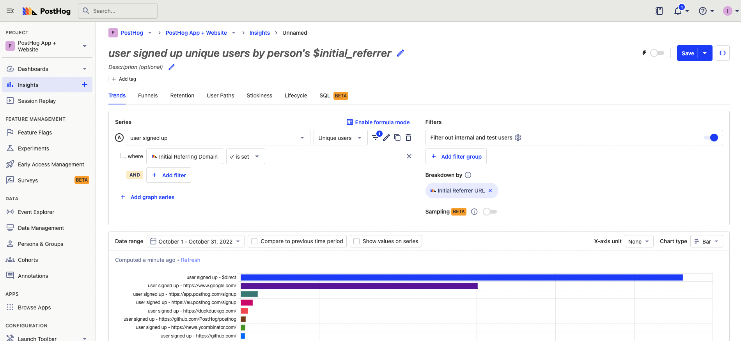Delete series A with trash icon
Screen dimensions: 741x341
[x=408, y=138]
